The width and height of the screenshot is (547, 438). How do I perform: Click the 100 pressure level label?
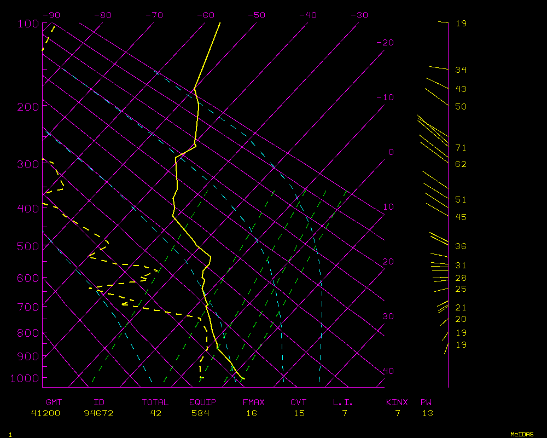tap(27, 24)
